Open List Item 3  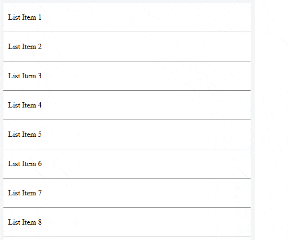127,76
